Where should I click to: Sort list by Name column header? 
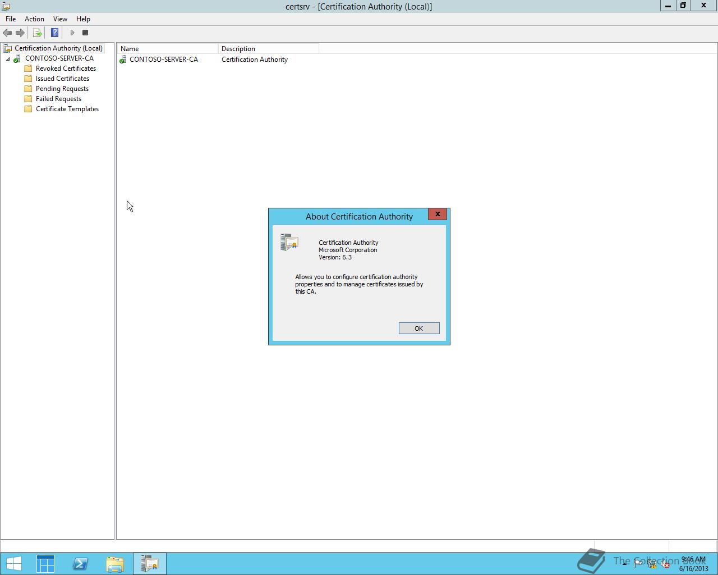(x=167, y=49)
